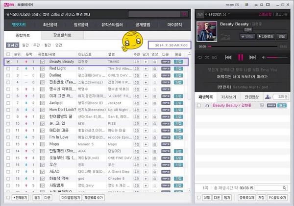Remove Beauty Beauty from playlist with circle-x icon
The width and height of the screenshot is (294, 206).
tap(262, 105)
